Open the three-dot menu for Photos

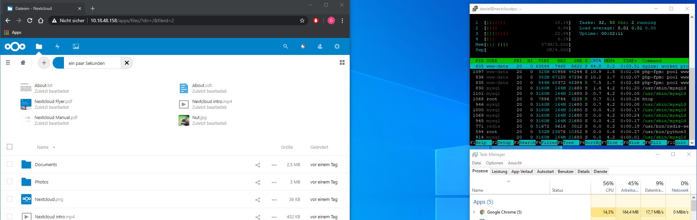point(274,182)
